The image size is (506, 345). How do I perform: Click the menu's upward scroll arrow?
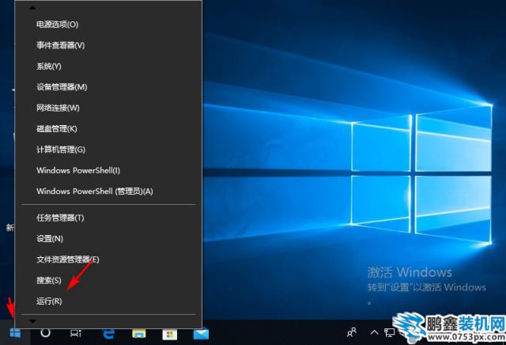[32, 7]
